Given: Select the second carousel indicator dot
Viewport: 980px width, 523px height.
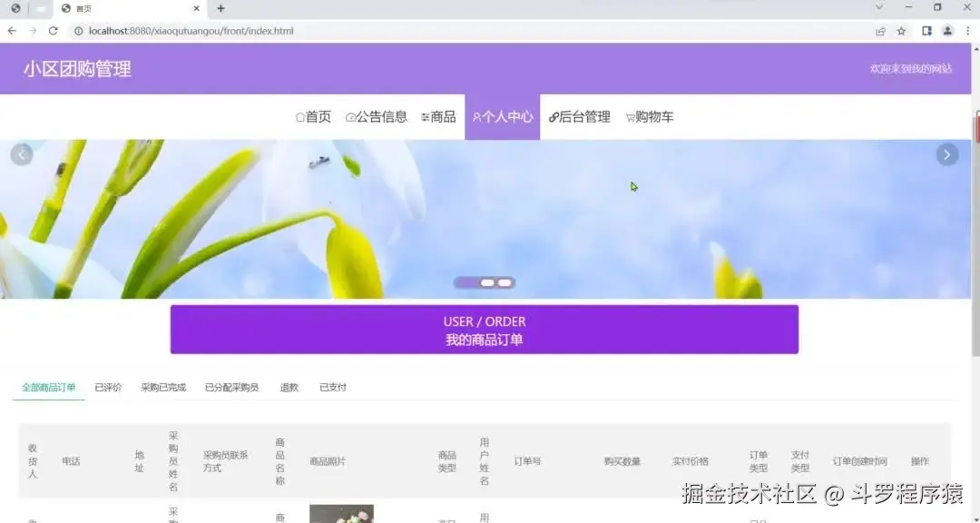Looking at the screenshot, I should point(485,282).
